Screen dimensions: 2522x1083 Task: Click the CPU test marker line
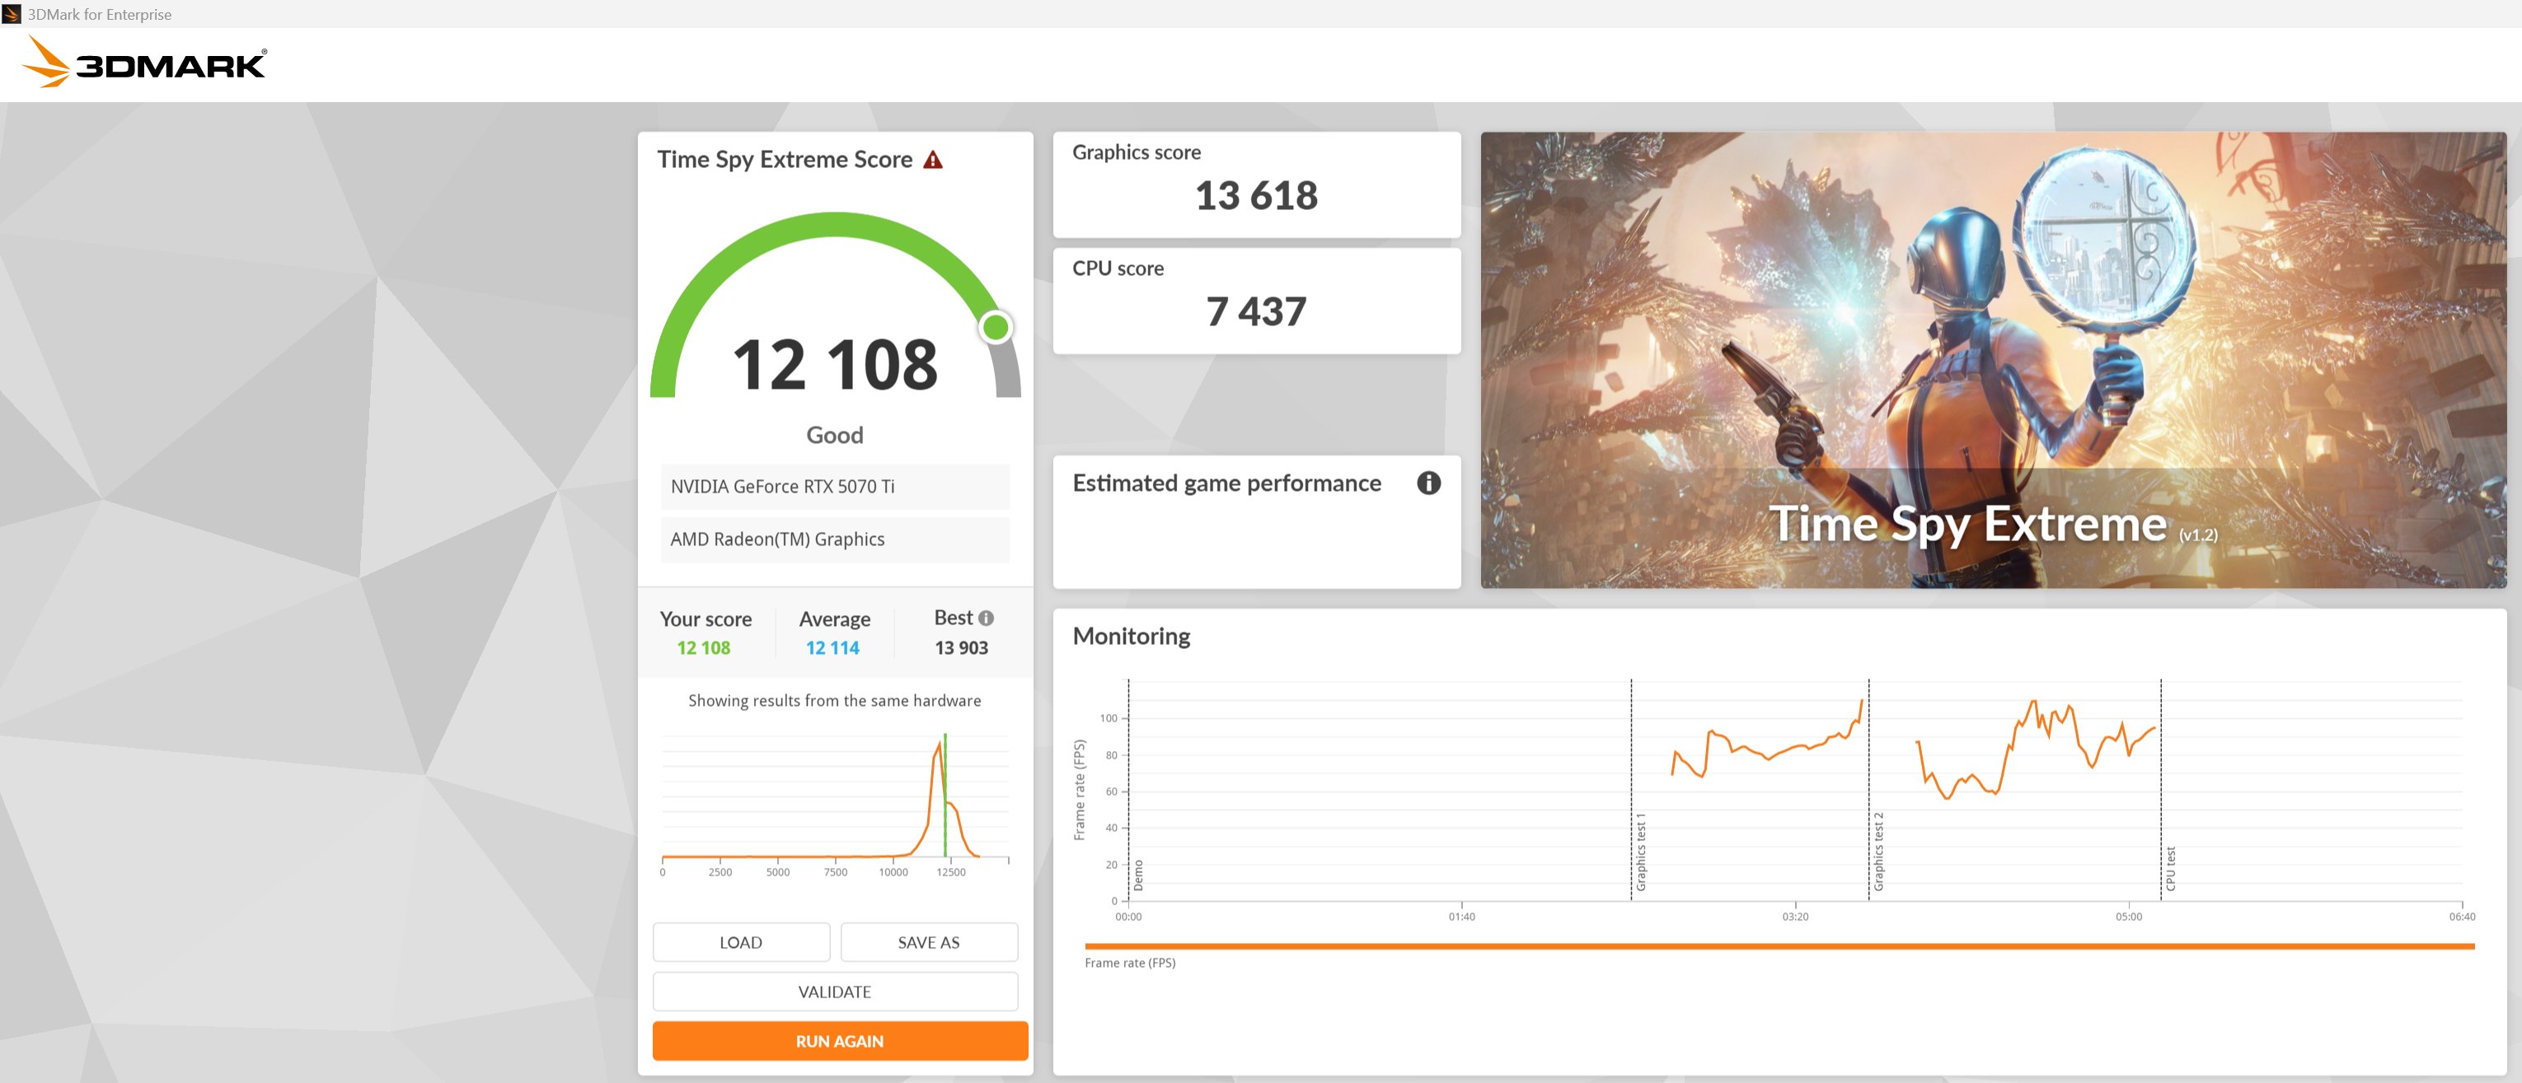(2161, 788)
